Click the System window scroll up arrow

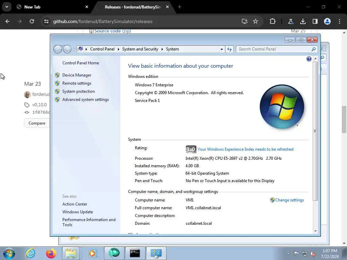pyautogui.click(x=315, y=59)
